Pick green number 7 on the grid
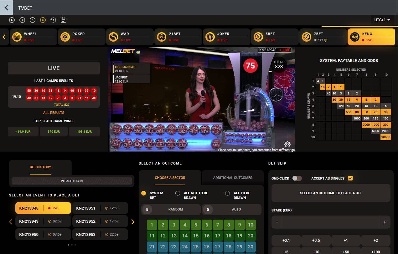Screen dimensions: 398x254 [x=218, y=225]
